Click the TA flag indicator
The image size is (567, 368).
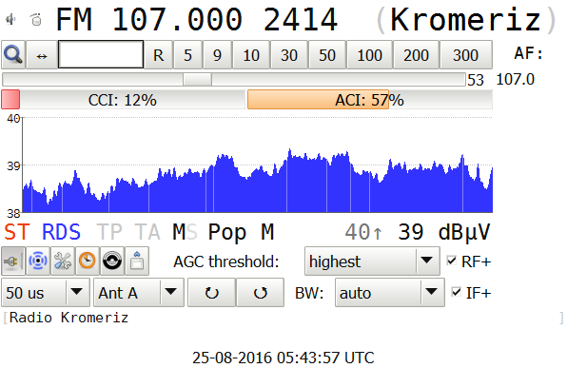coord(147,232)
